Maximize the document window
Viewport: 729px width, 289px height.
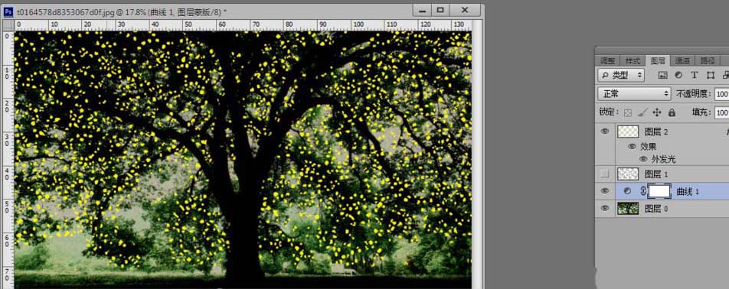440,10
